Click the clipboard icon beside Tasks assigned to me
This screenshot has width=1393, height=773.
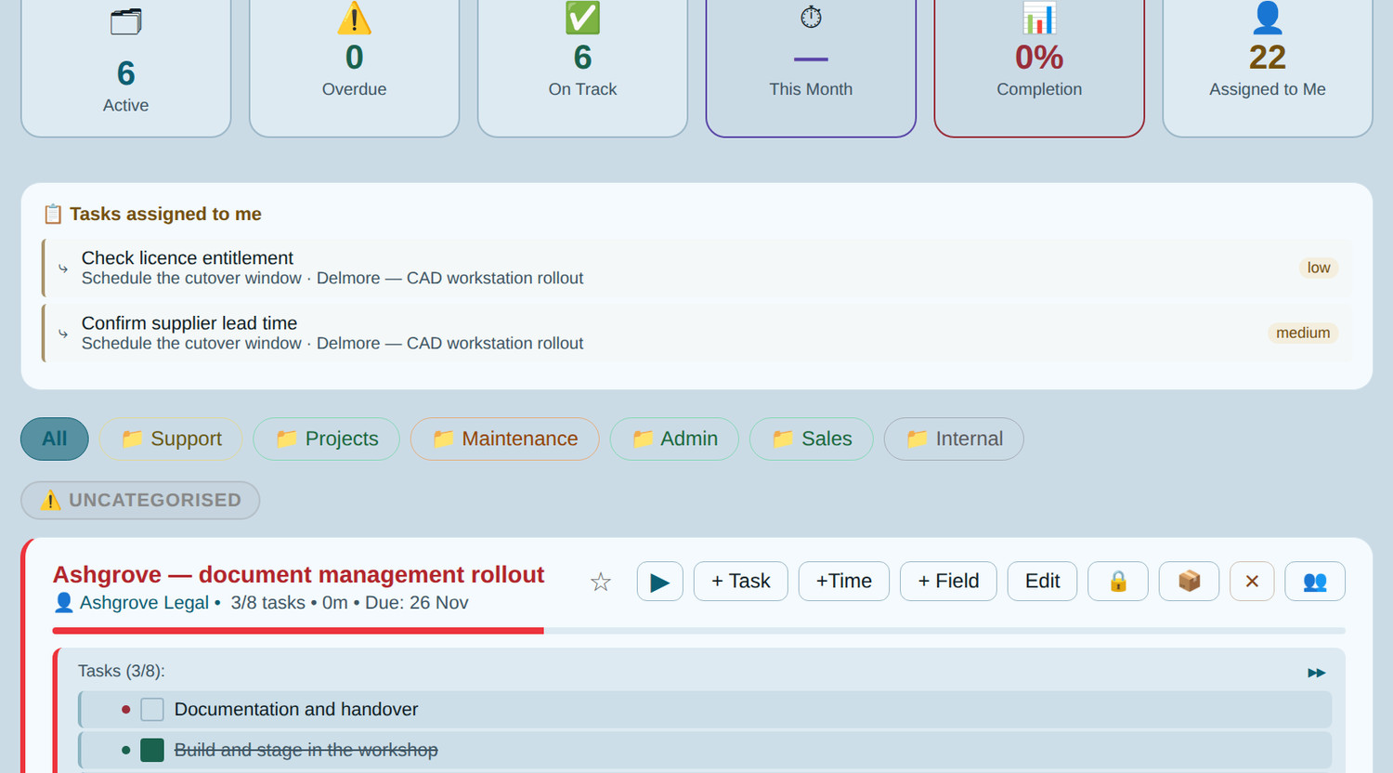click(x=53, y=215)
